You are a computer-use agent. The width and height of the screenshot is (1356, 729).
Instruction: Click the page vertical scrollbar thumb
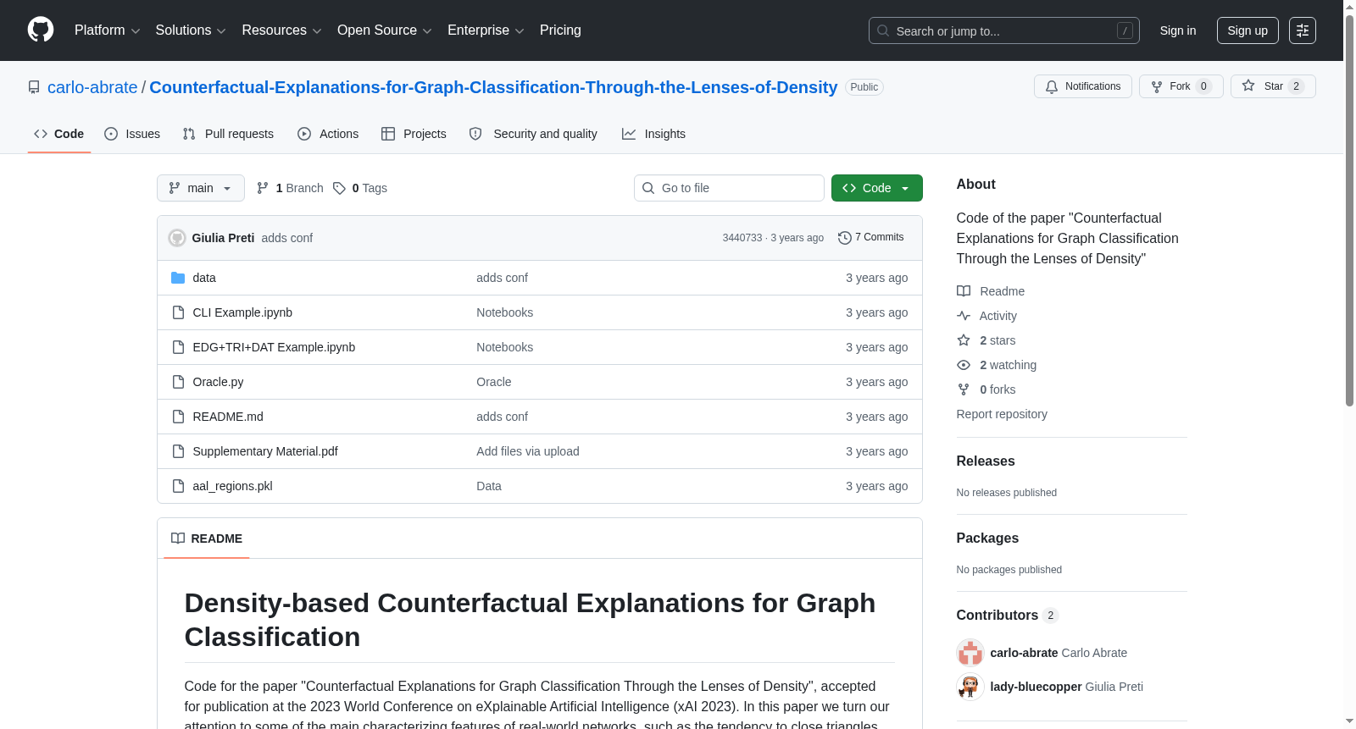click(1349, 209)
